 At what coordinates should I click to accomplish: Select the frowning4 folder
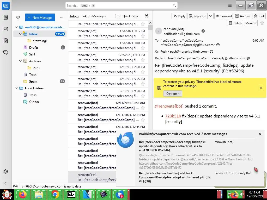pyautogui.click(x=40, y=41)
